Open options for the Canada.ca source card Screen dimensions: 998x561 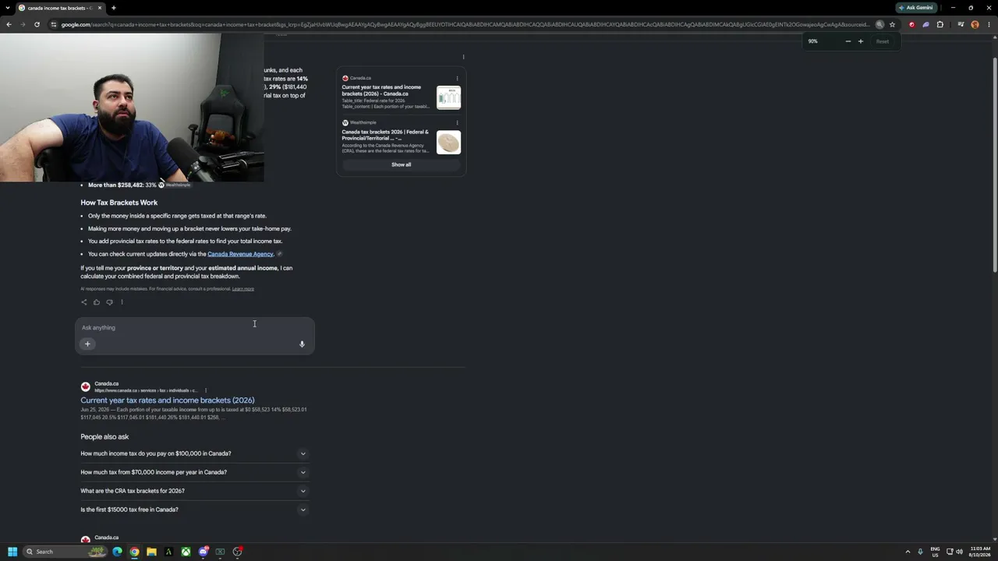[457, 78]
